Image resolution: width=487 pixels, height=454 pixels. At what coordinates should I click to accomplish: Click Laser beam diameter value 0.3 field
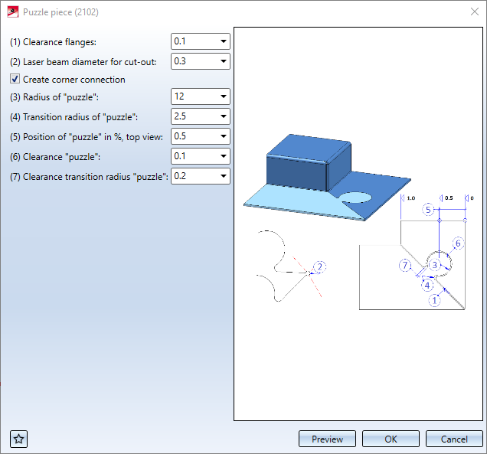[x=193, y=60]
